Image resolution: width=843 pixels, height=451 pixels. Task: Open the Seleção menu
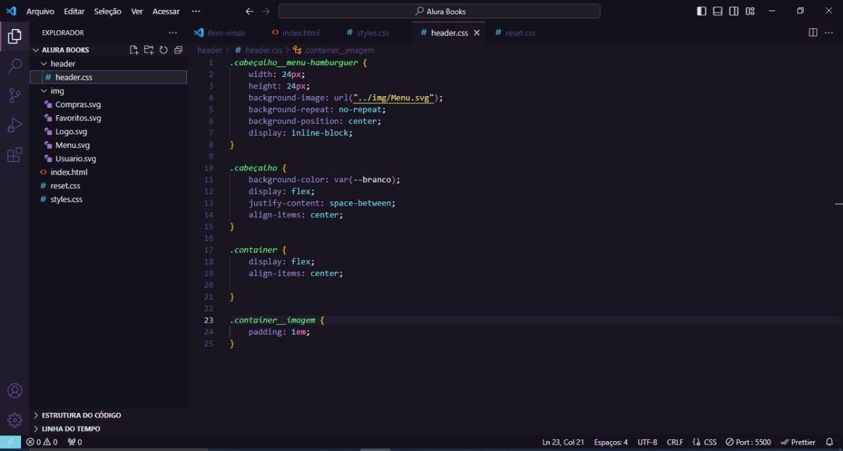(108, 11)
